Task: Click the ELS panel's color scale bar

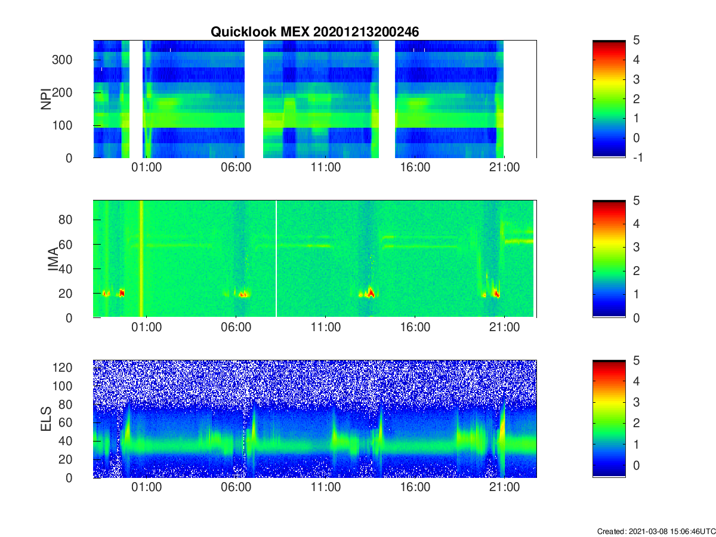Action: click(x=609, y=419)
